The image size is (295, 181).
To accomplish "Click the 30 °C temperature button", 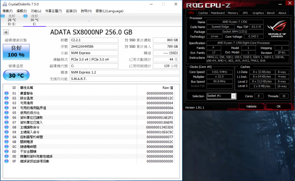I will coord(16,75).
